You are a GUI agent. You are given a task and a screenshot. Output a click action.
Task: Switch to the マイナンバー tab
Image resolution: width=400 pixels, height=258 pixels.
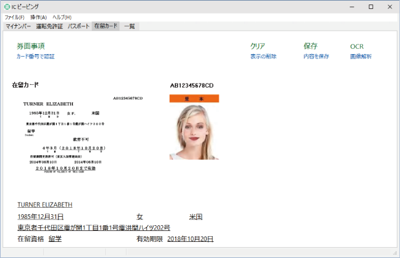click(x=18, y=26)
